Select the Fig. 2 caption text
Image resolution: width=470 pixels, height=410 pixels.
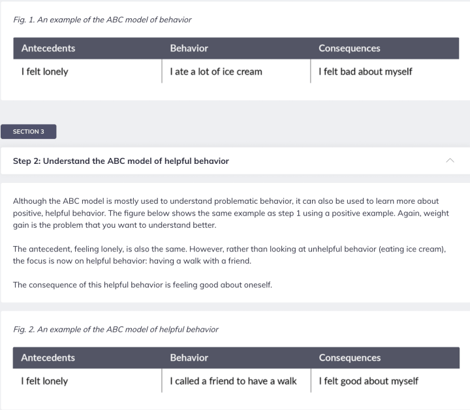tap(116, 329)
